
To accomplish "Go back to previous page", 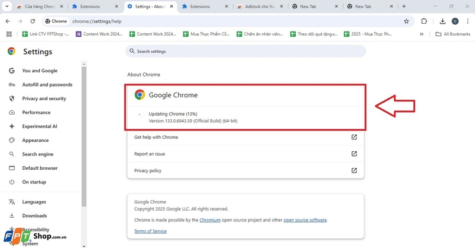I will (8, 21).
